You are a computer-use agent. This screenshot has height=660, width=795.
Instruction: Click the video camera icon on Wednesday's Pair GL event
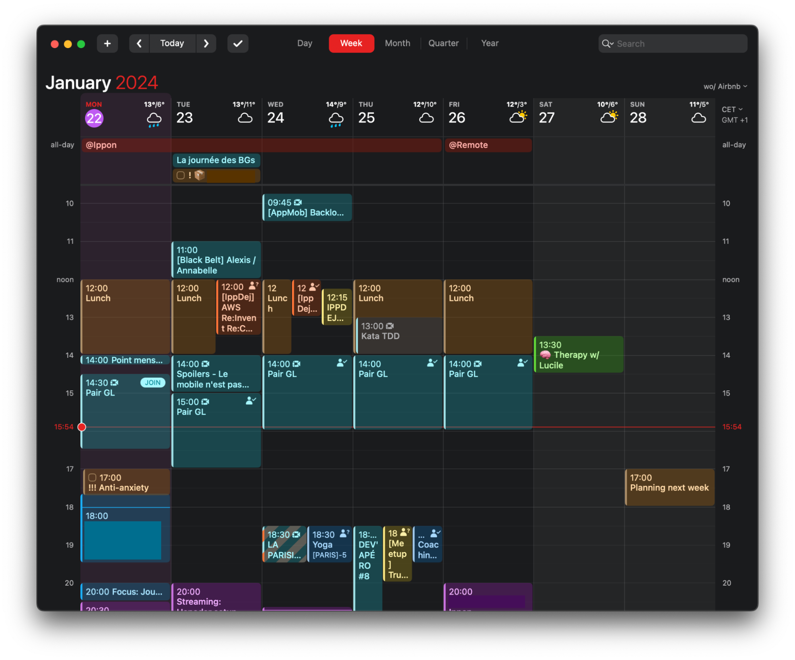(x=297, y=363)
